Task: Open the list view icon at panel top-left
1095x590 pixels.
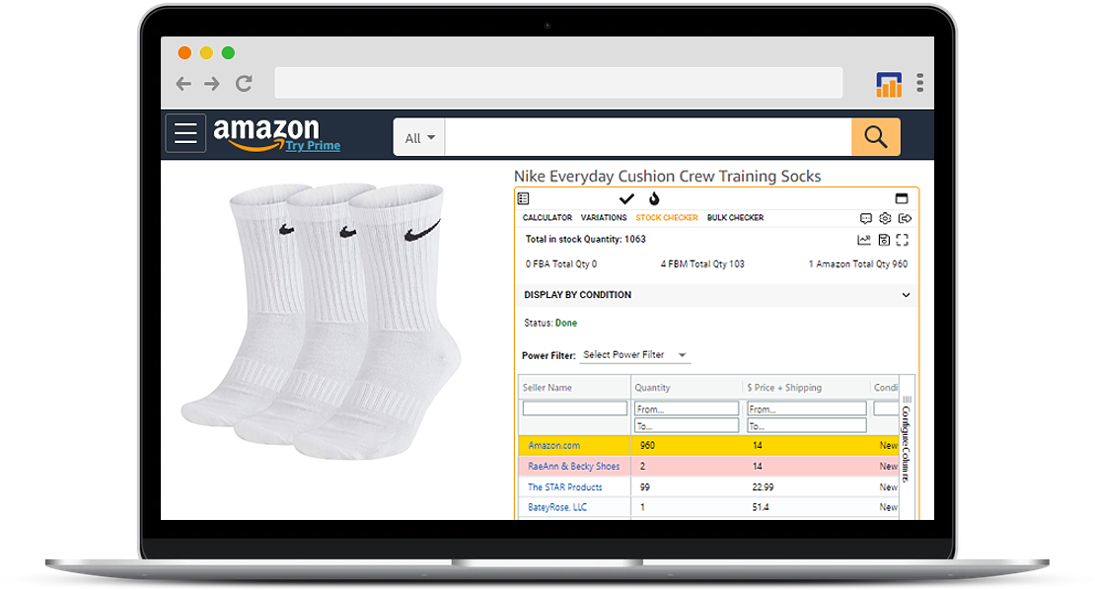Action: pos(523,199)
